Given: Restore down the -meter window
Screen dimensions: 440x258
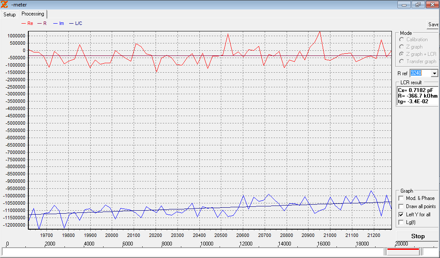Looking at the screenshot, I should [418, 4].
